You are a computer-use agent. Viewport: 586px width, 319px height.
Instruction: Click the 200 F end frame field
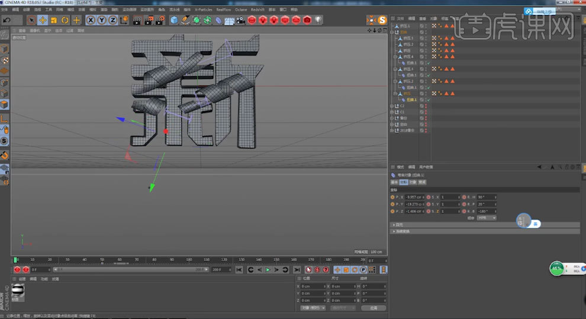(221, 270)
